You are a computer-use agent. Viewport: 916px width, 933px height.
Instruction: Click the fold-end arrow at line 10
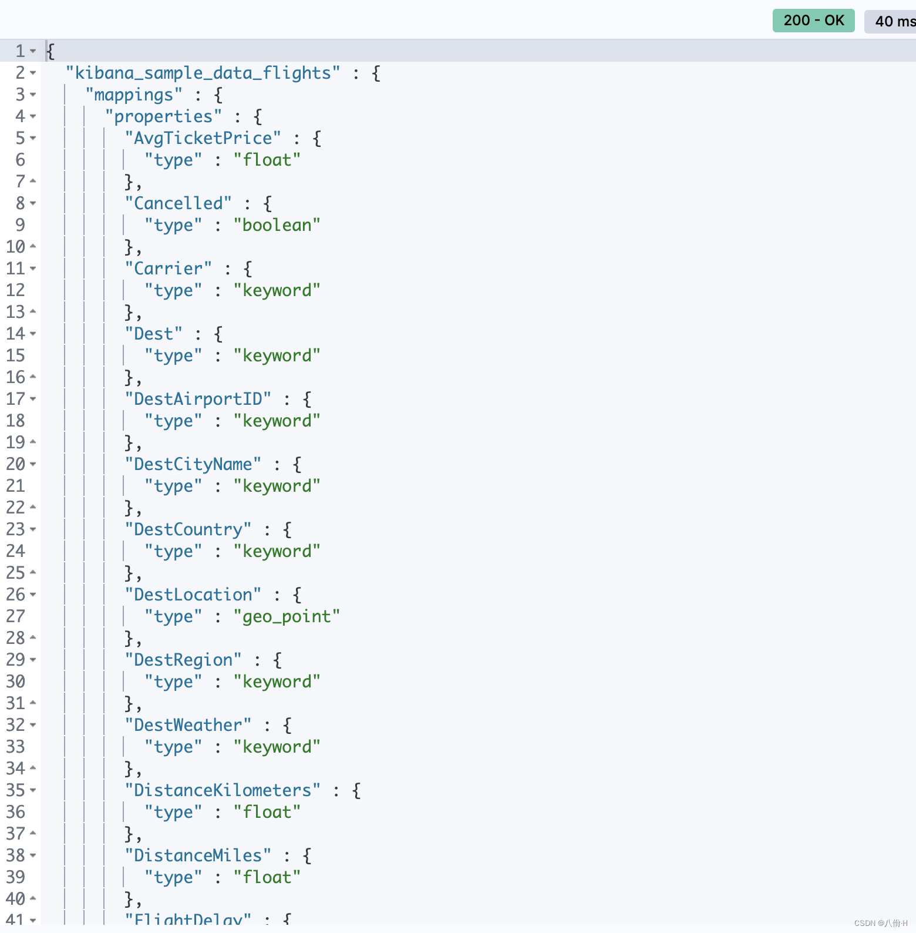click(x=33, y=246)
